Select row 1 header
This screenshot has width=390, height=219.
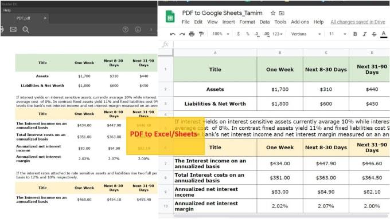(166, 69)
